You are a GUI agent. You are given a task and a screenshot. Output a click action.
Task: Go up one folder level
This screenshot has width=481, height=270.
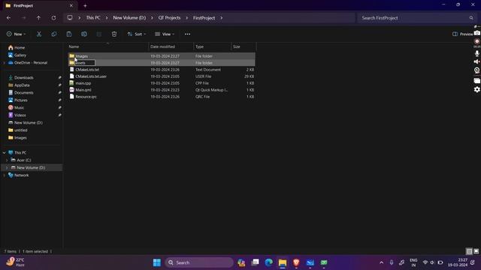(x=38, y=18)
